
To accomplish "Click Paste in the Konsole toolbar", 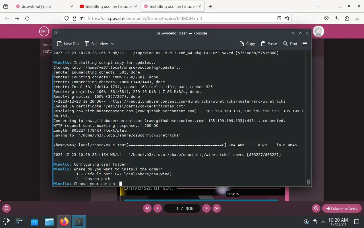I will [x=269, y=44].
